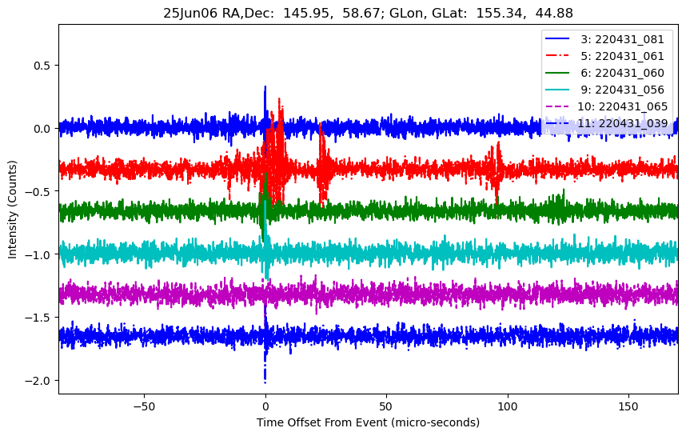This screenshot has height=436, width=686.
Task: Click the y-axis tick label −2.0
Action: (38, 381)
